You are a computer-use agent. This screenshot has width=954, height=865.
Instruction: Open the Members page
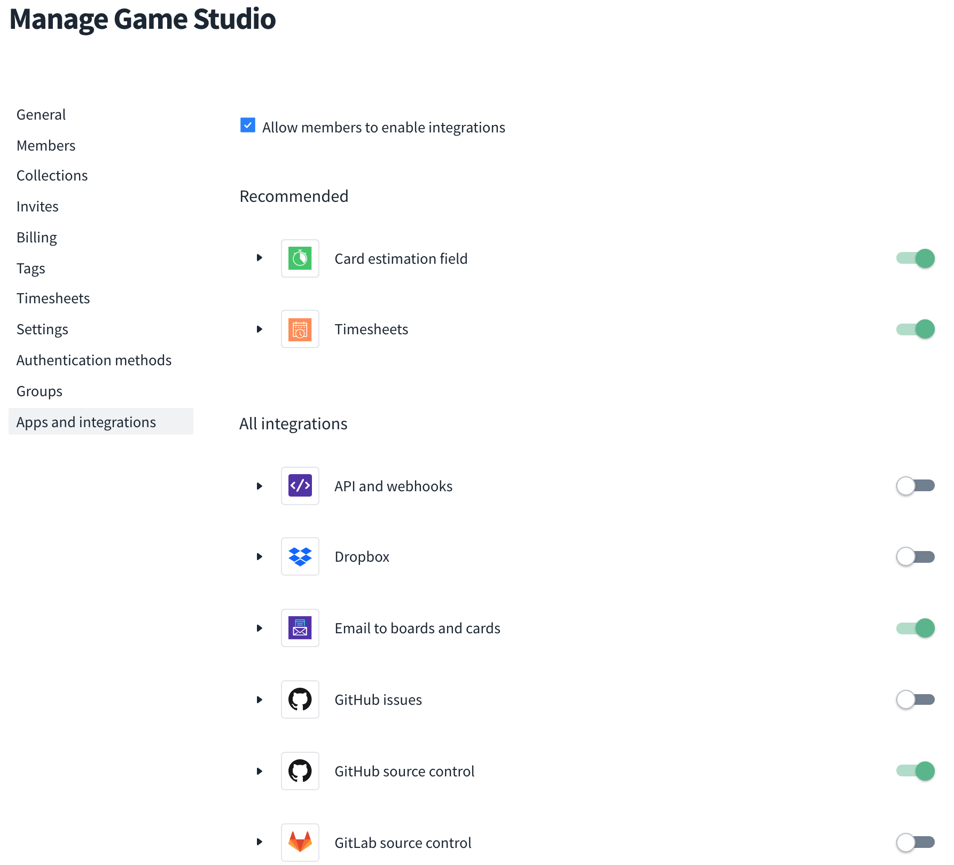click(x=46, y=145)
